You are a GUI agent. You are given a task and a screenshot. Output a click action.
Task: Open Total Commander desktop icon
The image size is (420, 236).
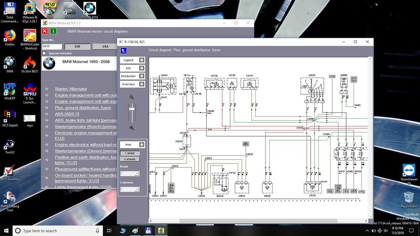coord(10,13)
